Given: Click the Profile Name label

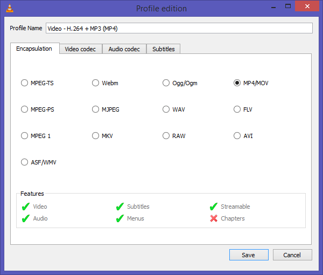Looking at the screenshot, I should pyautogui.click(x=26, y=28).
